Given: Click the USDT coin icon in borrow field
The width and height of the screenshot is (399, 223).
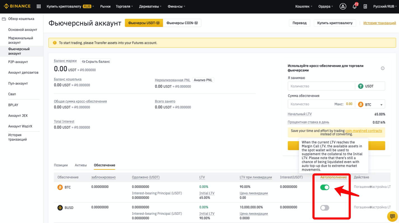Looking at the screenshot, I should tap(361, 86).
